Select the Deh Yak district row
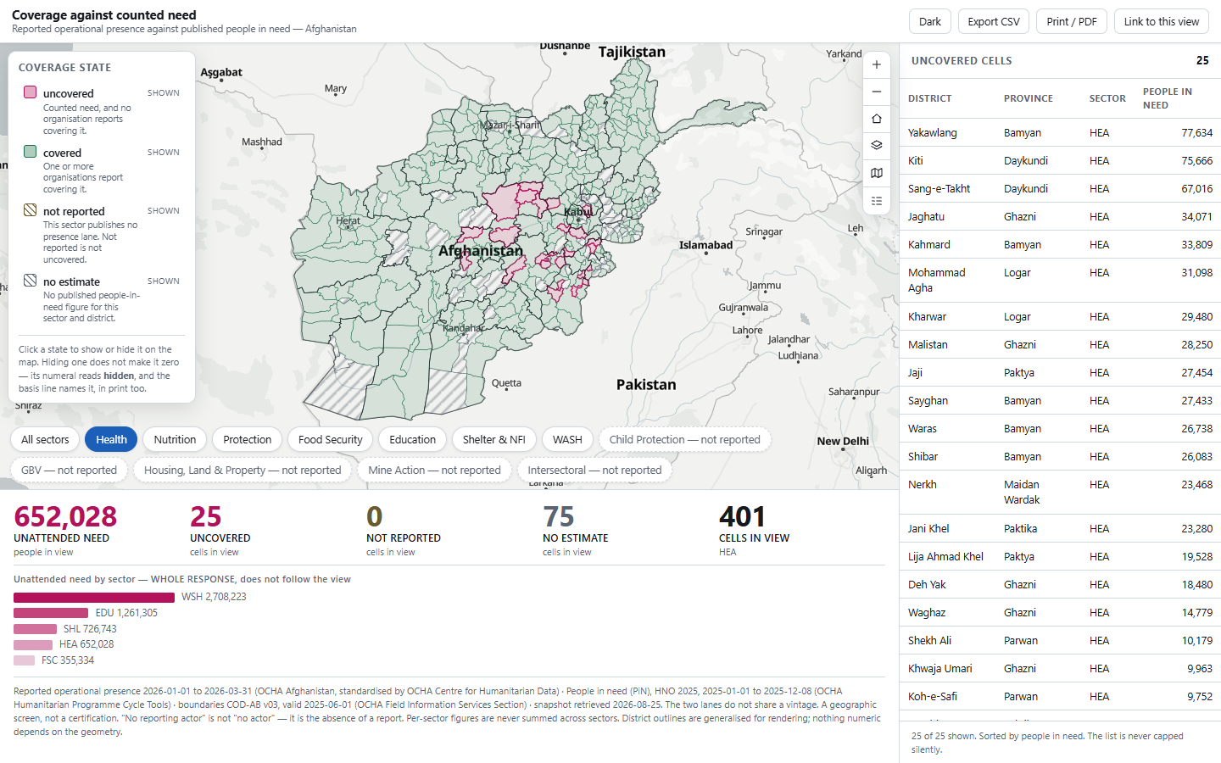The height and width of the screenshot is (763, 1221). pyautogui.click(x=1060, y=584)
